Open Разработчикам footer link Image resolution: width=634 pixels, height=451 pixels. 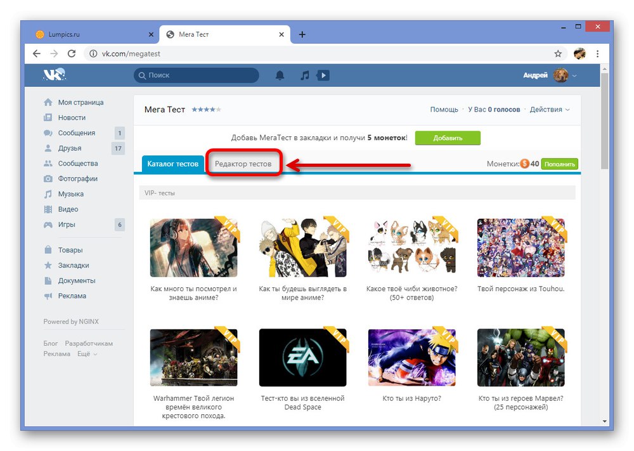point(89,343)
